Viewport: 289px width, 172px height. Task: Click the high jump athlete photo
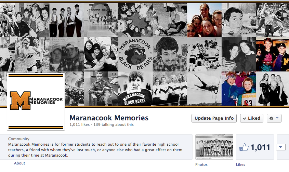204,89
